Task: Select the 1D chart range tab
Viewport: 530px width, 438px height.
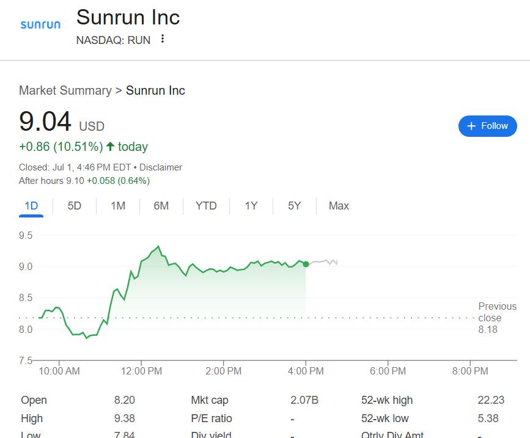Action: pos(31,206)
